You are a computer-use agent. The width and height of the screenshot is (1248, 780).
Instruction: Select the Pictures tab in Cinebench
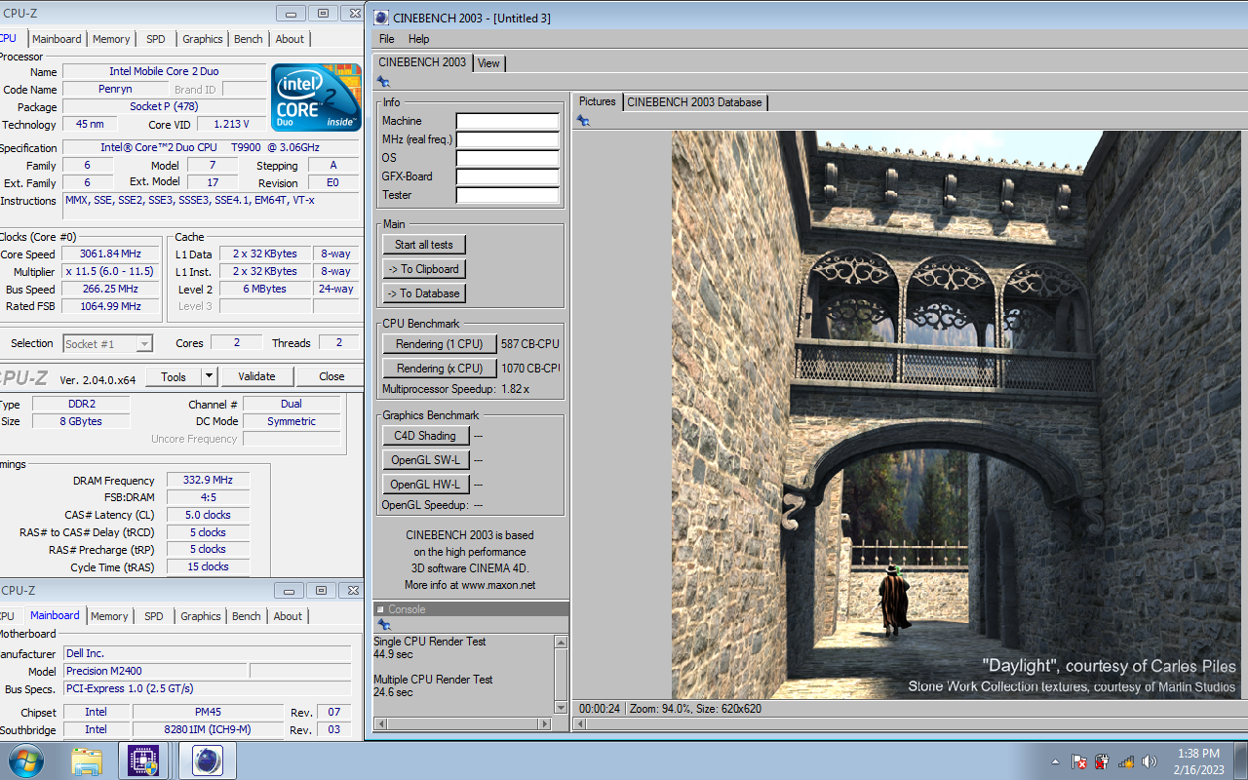point(597,101)
